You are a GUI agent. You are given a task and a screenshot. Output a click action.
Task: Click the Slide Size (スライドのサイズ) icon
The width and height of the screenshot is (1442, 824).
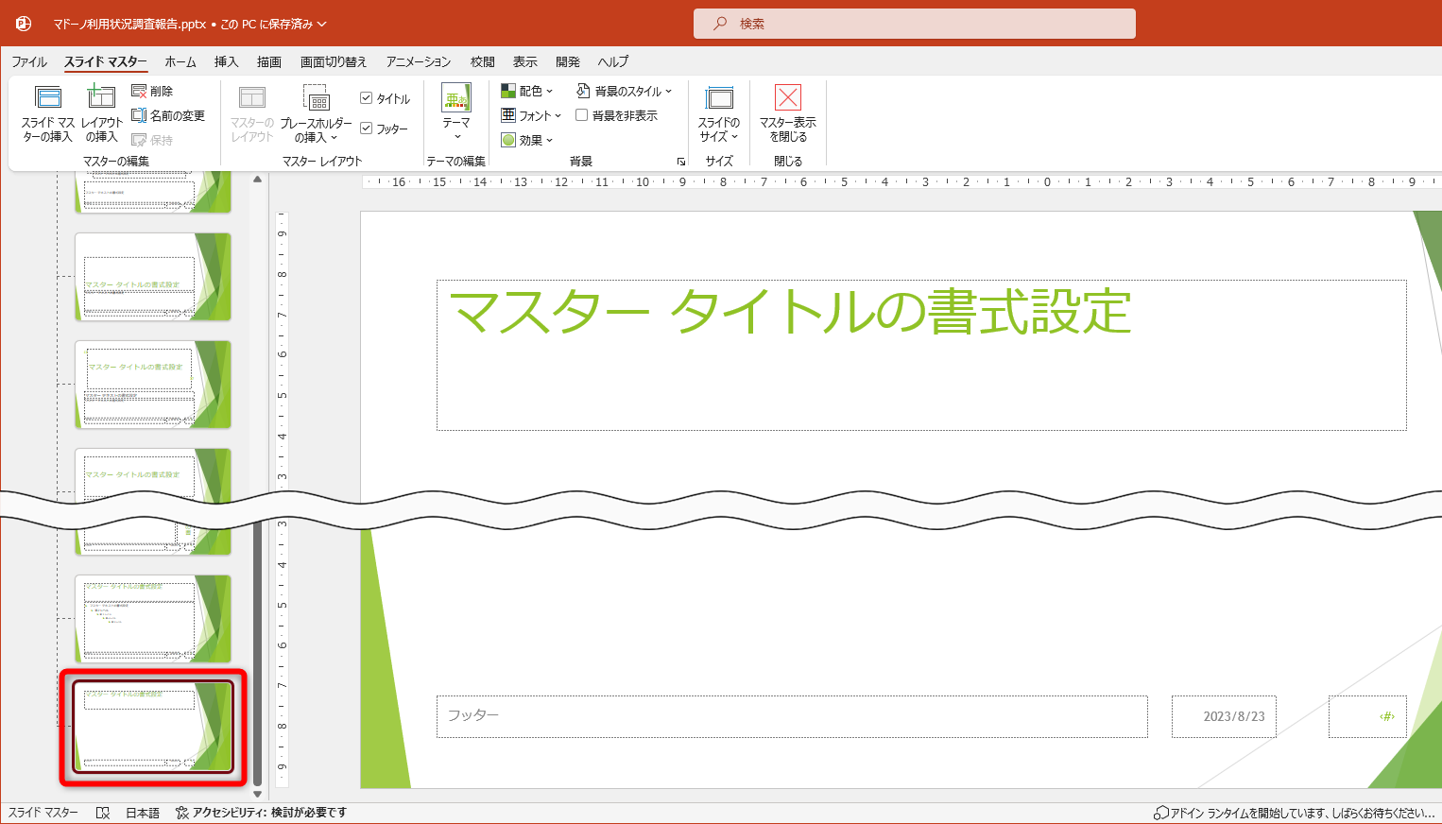[718, 113]
